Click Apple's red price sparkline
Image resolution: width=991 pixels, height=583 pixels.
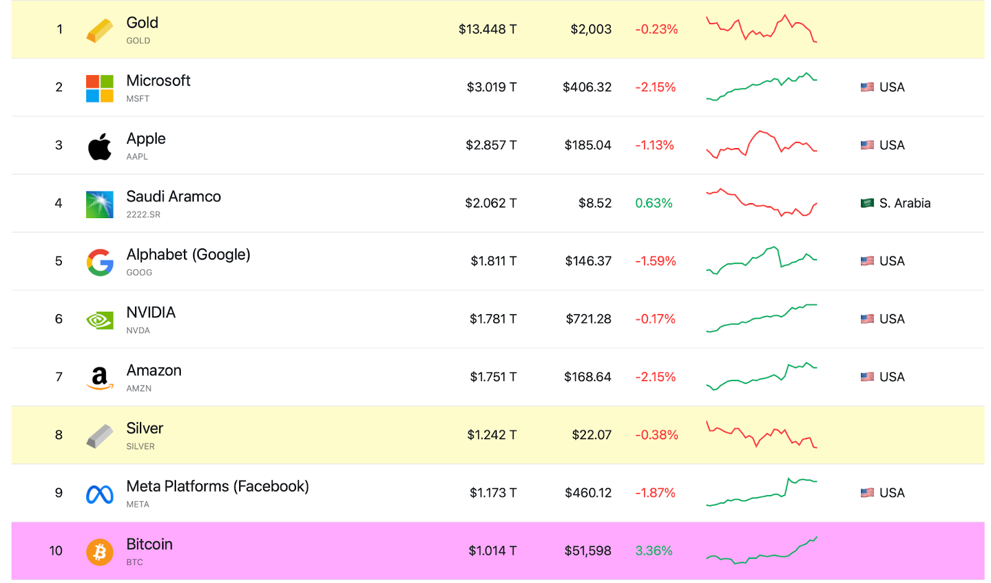(762, 144)
